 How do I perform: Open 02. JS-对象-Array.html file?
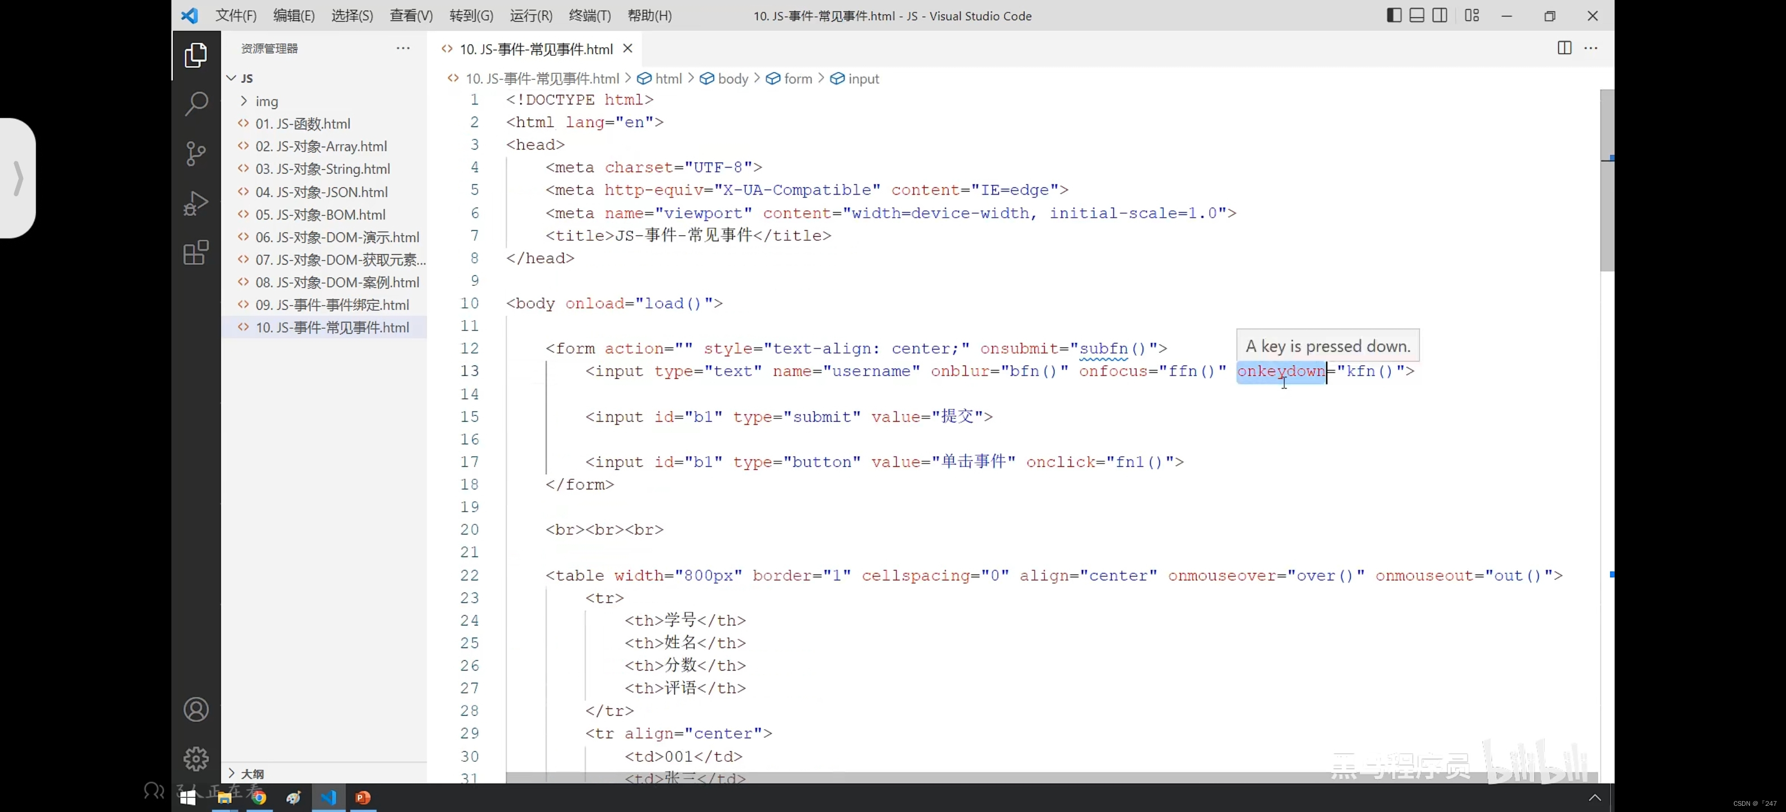(325, 146)
